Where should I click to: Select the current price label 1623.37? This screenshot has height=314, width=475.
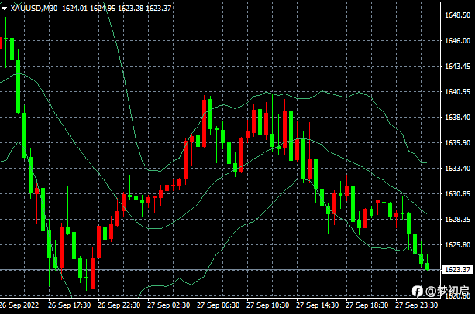(x=457, y=270)
